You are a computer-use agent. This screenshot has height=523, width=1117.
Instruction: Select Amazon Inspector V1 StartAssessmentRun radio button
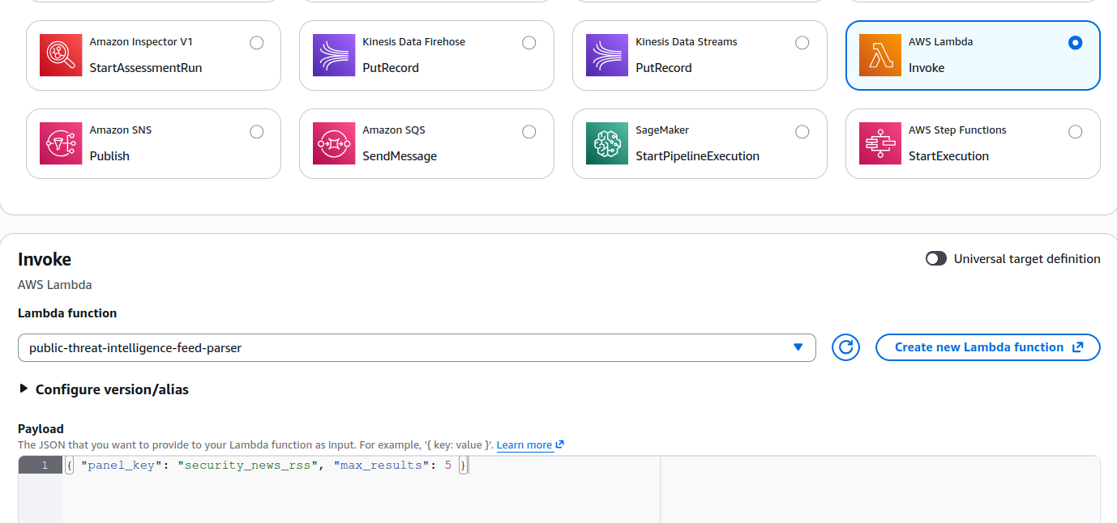[x=256, y=43]
